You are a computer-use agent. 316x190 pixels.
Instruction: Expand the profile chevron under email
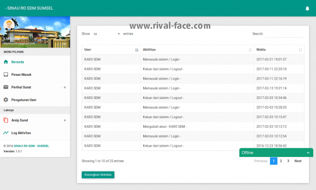pos(64,44)
